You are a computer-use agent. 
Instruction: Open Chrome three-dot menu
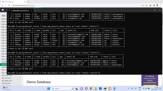point(161,6)
